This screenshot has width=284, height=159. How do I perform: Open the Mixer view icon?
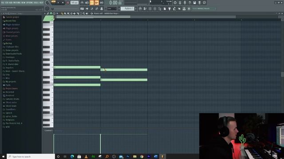click(155, 9)
